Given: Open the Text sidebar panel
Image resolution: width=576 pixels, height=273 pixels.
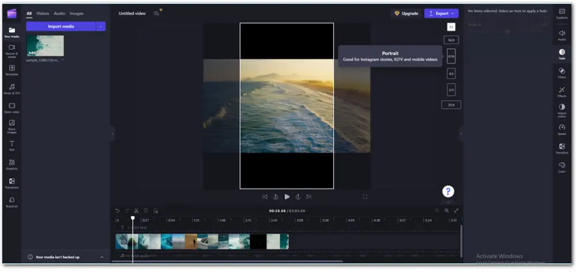Looking at the screenshot, I should (x=12, y=145).
